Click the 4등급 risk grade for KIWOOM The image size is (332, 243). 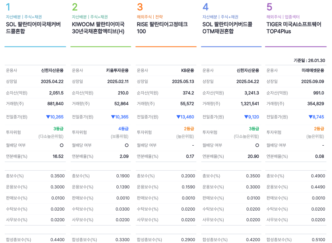click(x=123, y=129)
